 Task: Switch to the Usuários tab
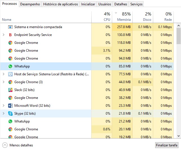pyautogui.click(x=105, y=4)
